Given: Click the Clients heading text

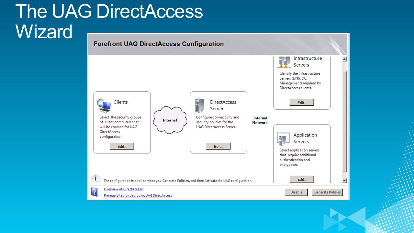Looking at the screenshot, I should (121, 102).
